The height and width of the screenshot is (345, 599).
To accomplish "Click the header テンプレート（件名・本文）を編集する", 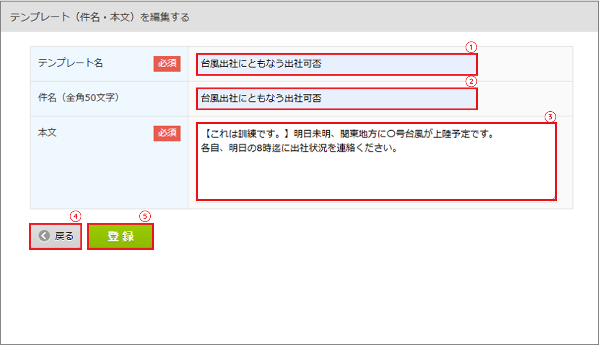I will tap(100, 17).
